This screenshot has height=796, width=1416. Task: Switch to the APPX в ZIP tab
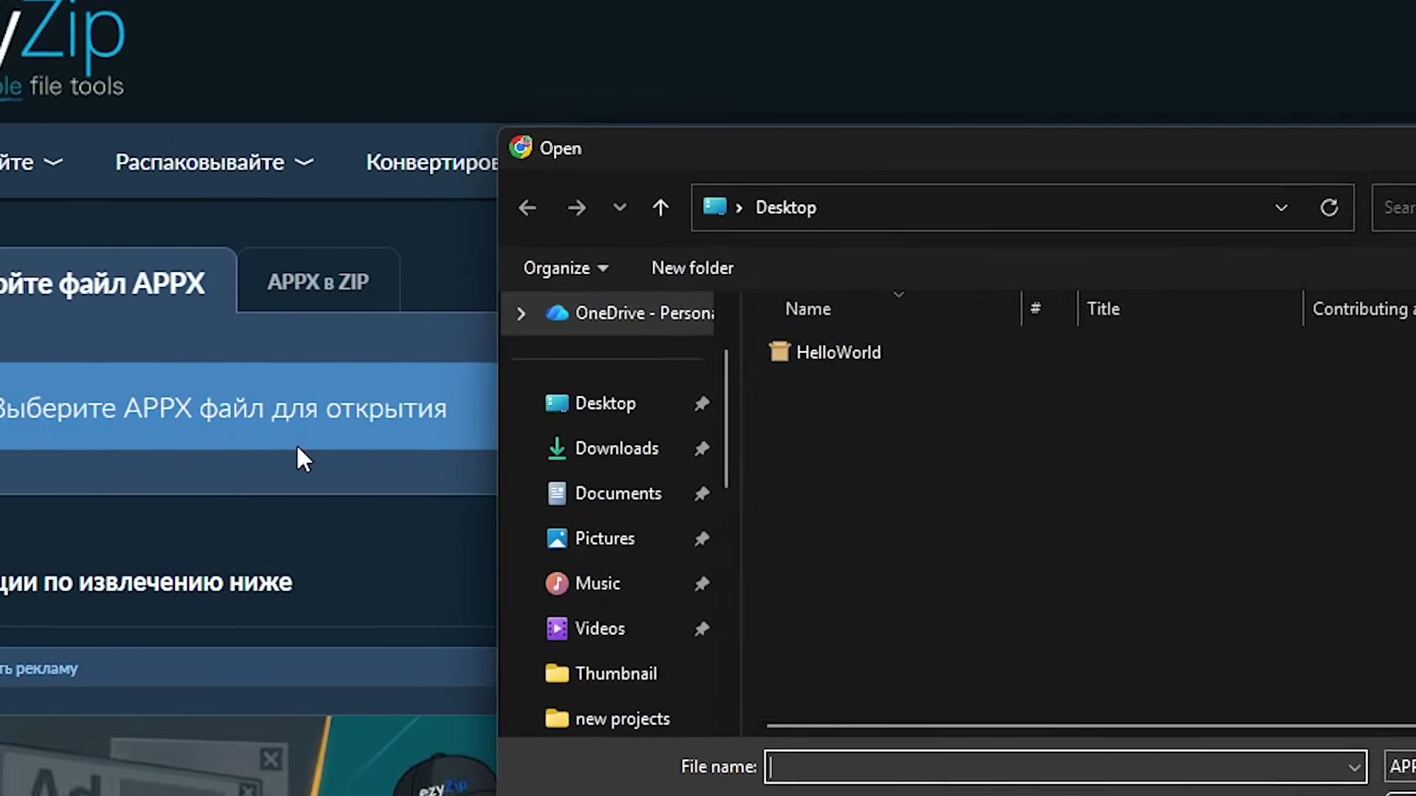pos(318,282)
